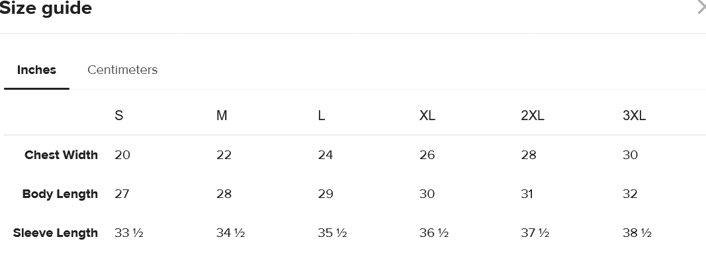
Task: Click the Chest Width row label
Action: point(61,155)
